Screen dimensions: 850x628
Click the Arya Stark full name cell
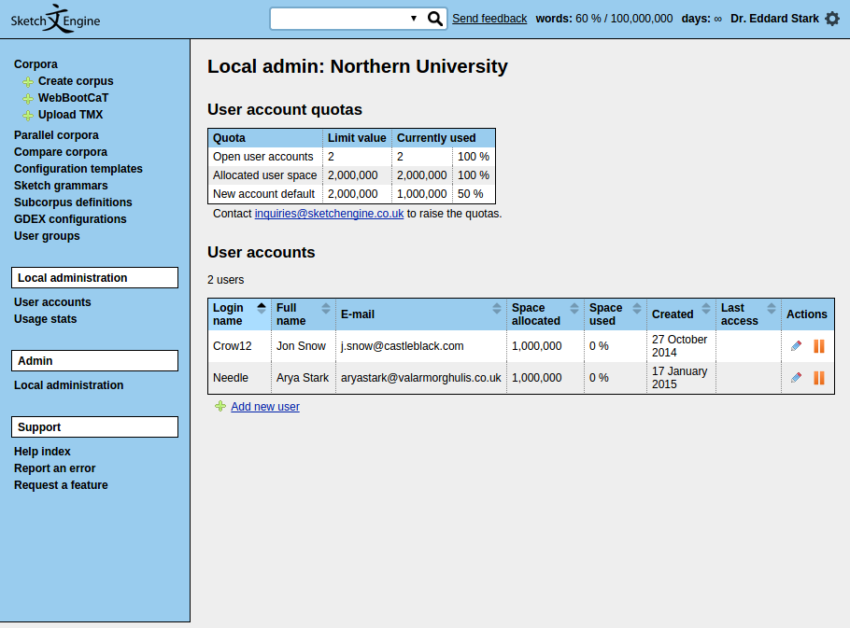click(303, 377)
